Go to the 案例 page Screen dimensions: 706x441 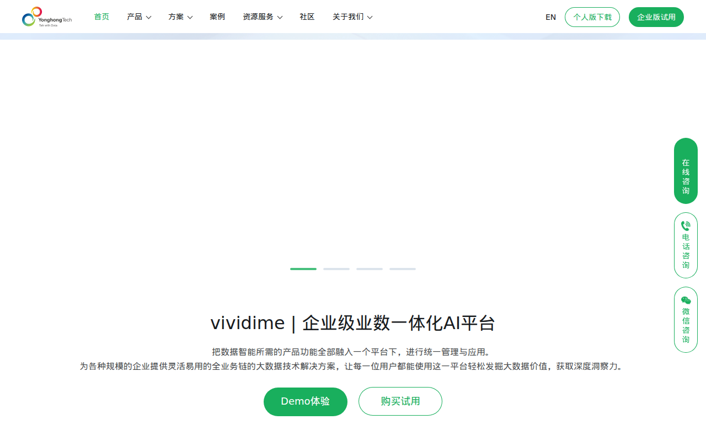[x=217, y=17]
